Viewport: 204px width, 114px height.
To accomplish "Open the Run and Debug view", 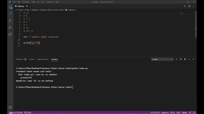I will click(x=10, y=27).
